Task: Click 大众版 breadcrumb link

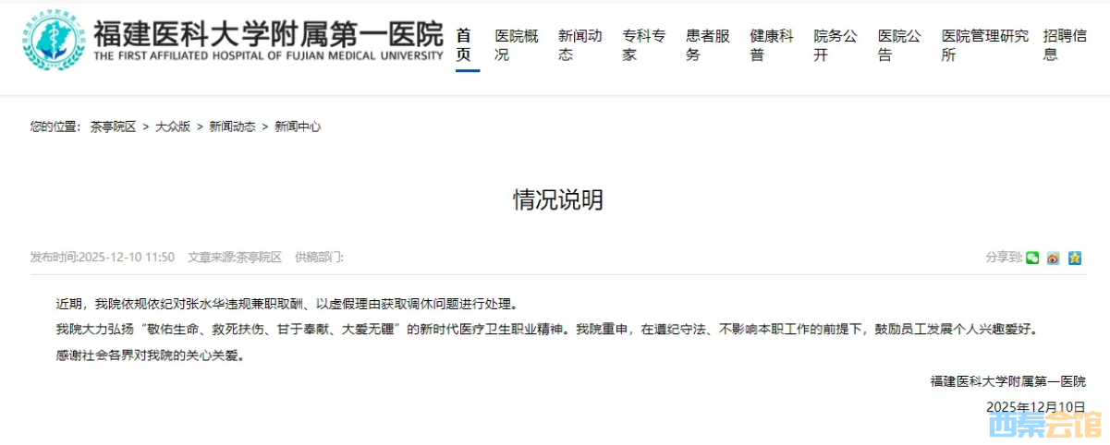Action: point(173,126)
